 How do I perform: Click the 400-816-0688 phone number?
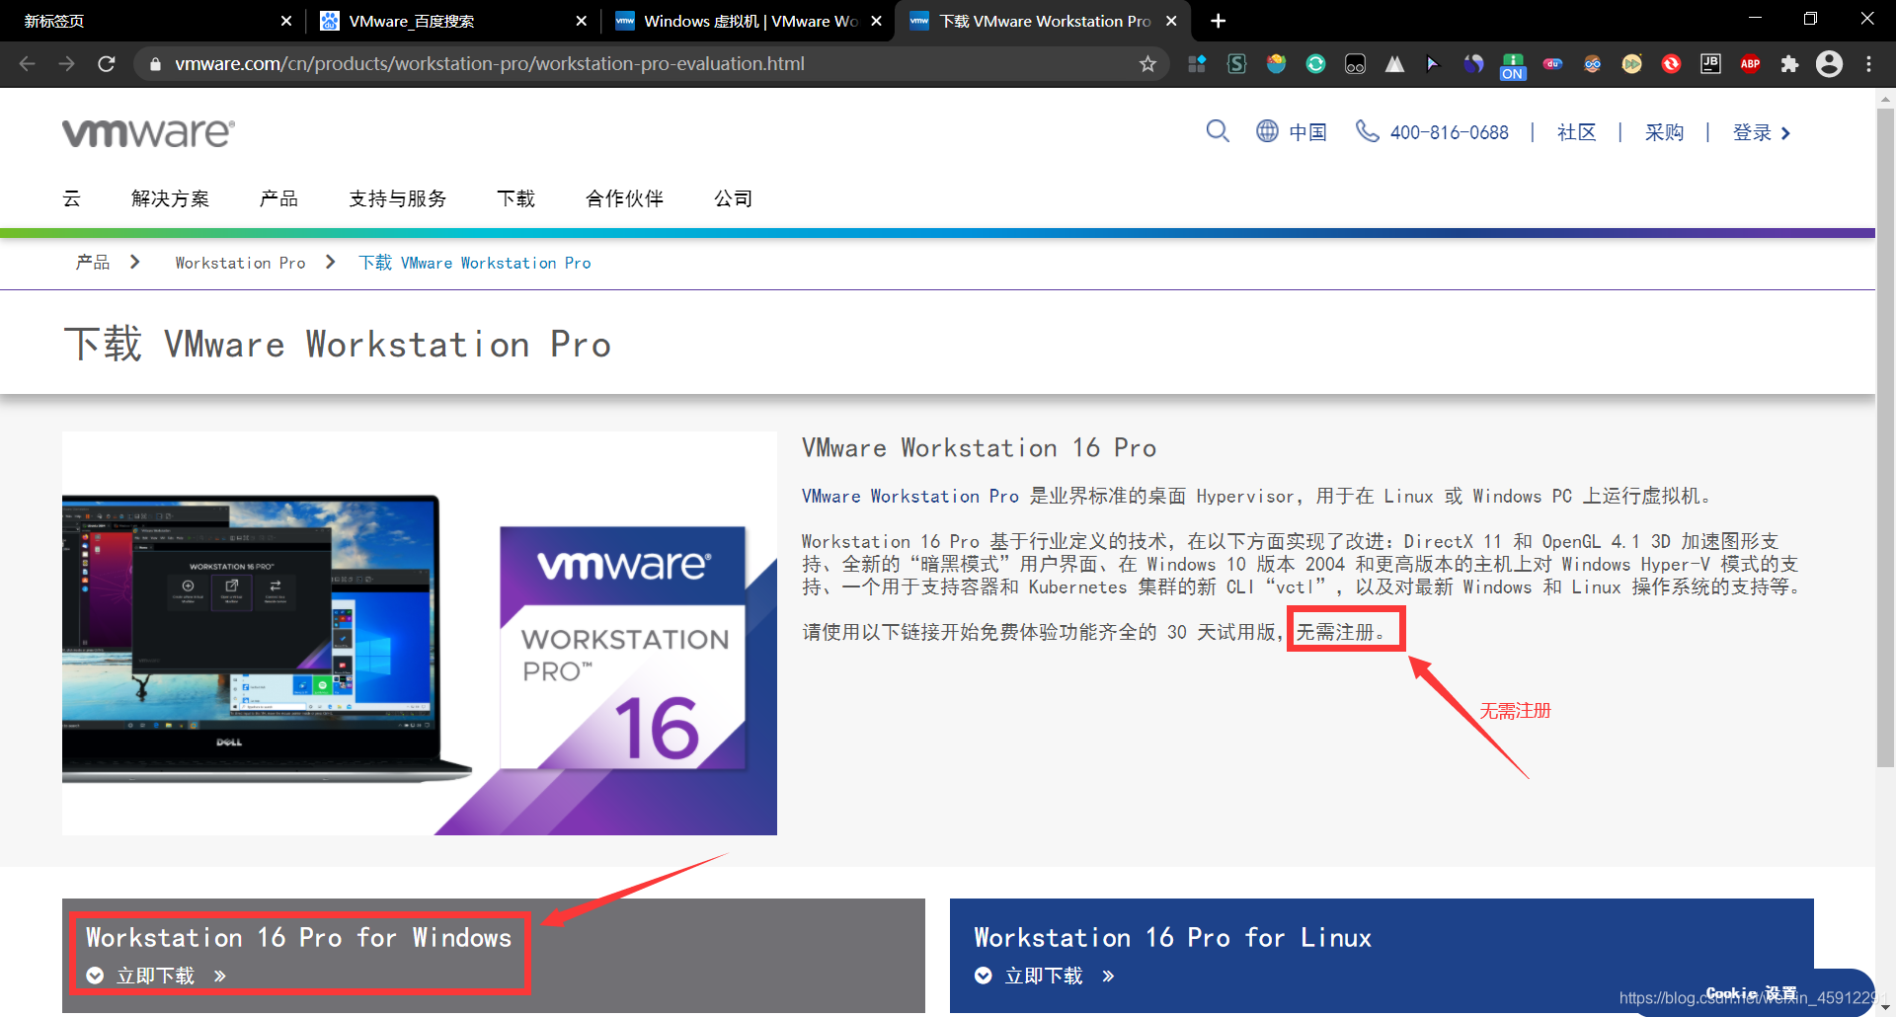[x=1449, y=132]
